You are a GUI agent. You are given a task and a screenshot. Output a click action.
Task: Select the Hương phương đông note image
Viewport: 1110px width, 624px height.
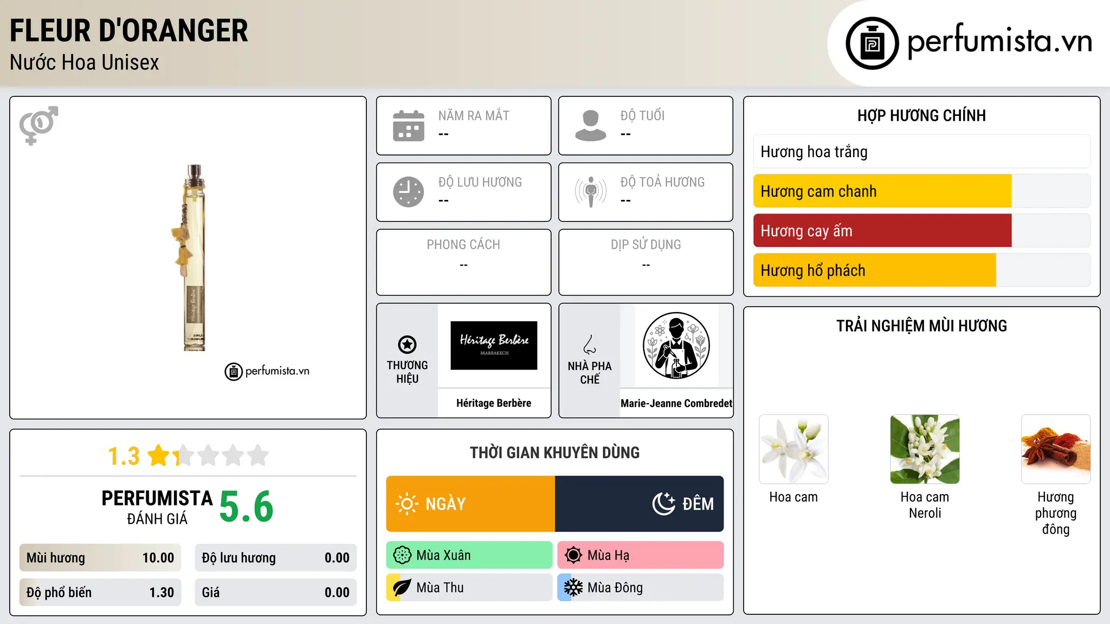pyautogui.click(x=1056, y=449)
